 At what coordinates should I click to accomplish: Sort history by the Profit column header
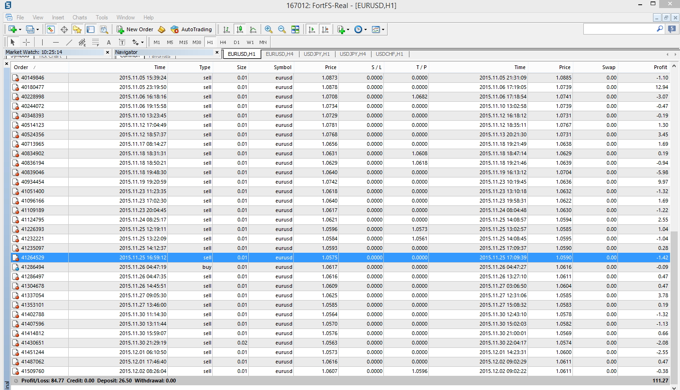[660, 67]
